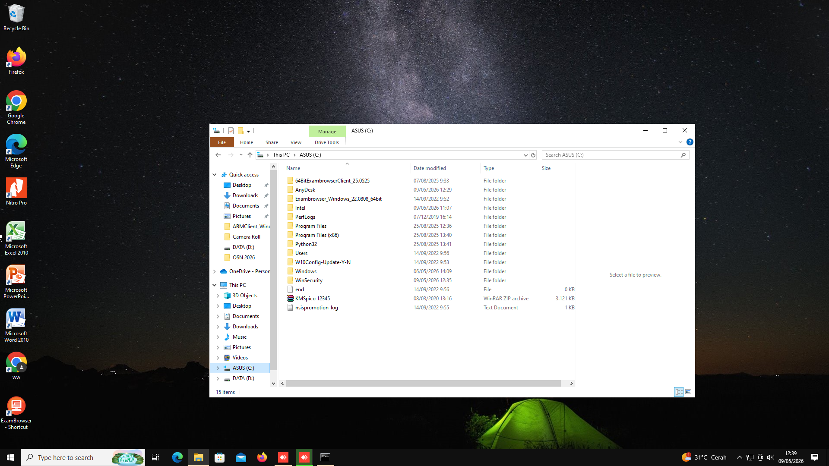
Task: Open Task View on the taskbar
Action: [x=155, y=457]
